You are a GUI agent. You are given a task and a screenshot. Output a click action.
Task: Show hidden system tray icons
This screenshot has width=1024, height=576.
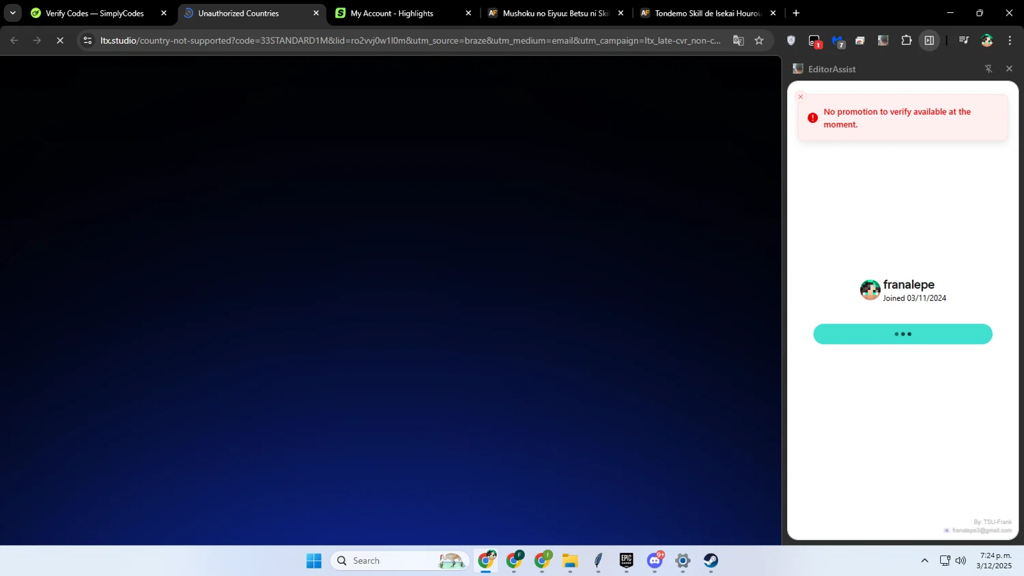(x=924, y=560)
